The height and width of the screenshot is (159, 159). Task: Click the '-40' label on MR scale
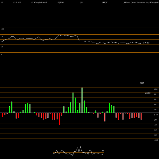[x=155, y=125]
